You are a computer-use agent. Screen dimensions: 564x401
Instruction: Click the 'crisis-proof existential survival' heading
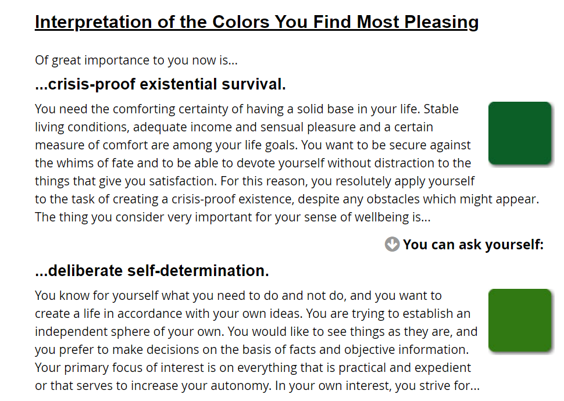pos(160,84)
